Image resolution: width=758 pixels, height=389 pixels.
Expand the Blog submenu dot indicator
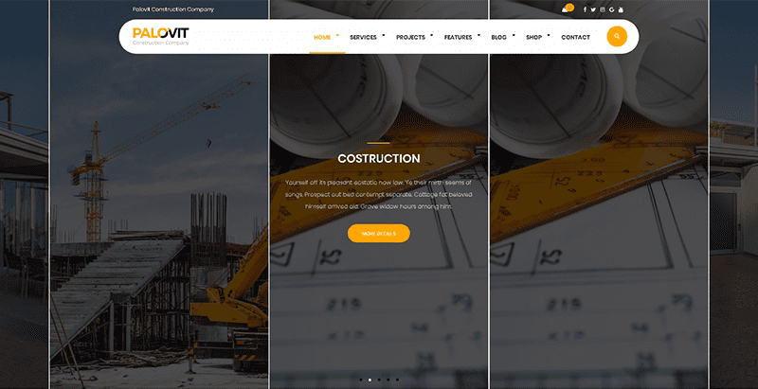pyautogui.click(x=514, y=35)
